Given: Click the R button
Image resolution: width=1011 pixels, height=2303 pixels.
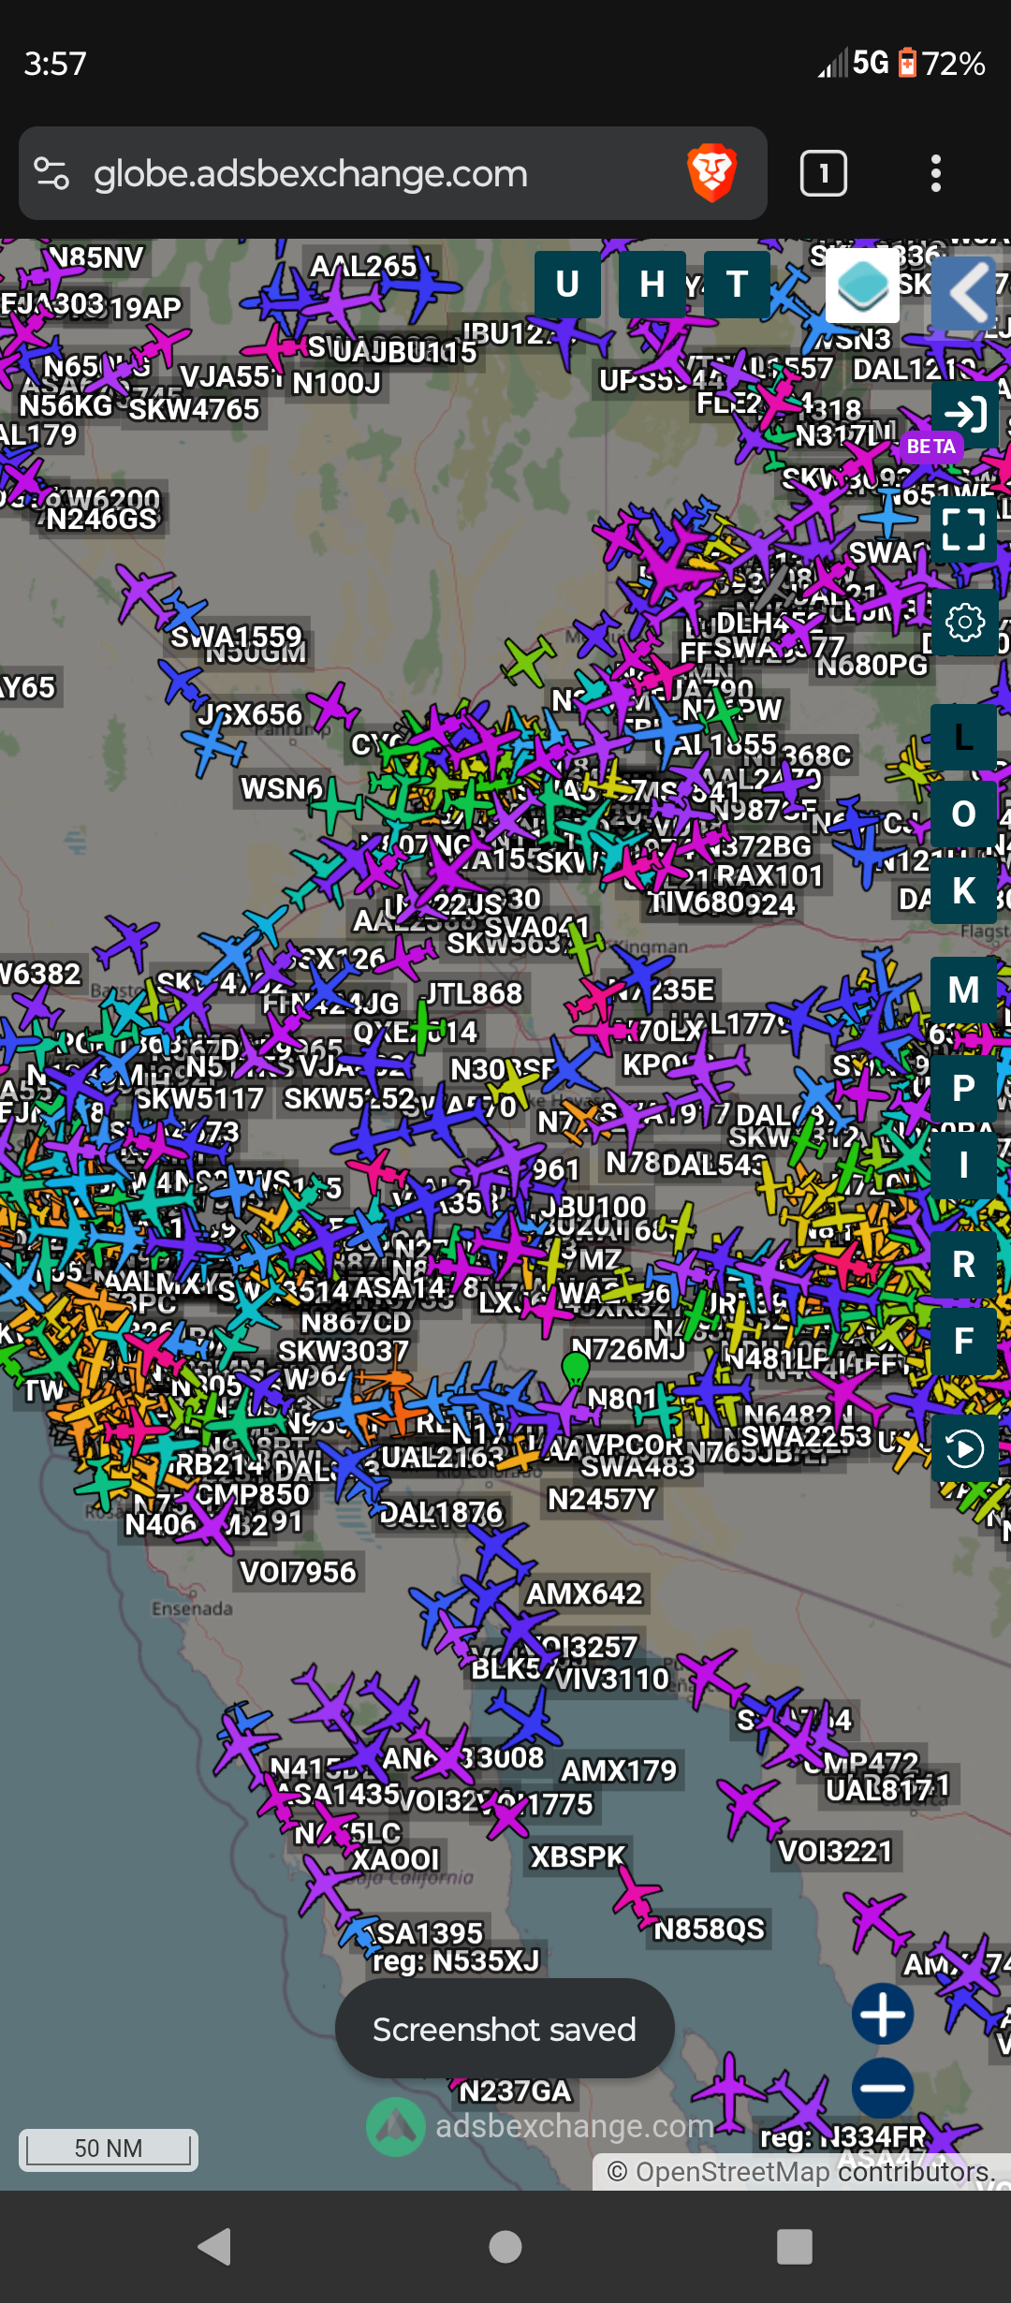Looking at the screenshot, I should 964,1264.
